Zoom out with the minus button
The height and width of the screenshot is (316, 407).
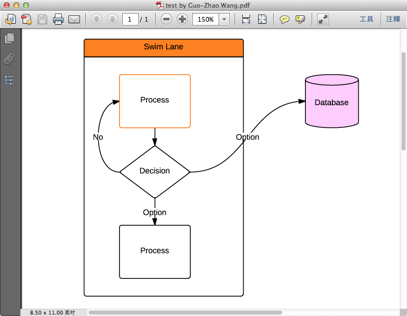point(166,19)
